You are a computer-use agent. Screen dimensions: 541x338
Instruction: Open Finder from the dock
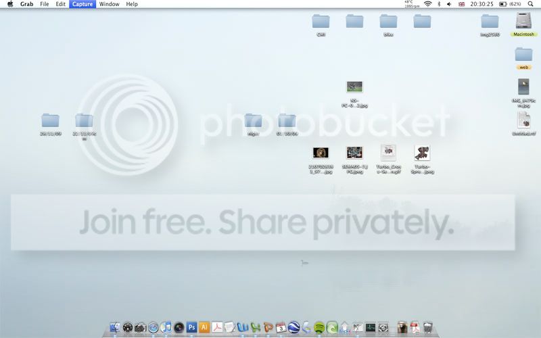(115, 327)
